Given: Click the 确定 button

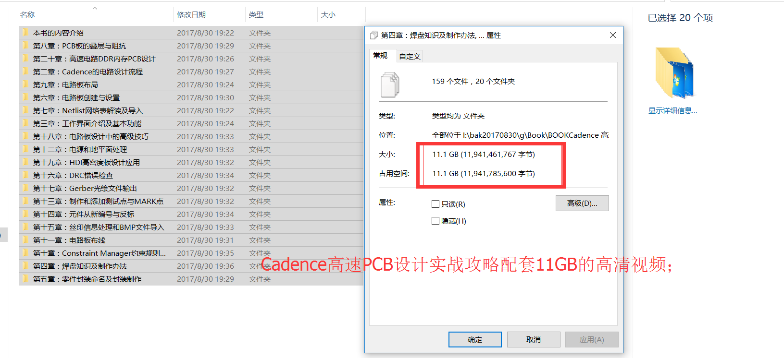Looking at the screenshot, I should tap(475, 339).
